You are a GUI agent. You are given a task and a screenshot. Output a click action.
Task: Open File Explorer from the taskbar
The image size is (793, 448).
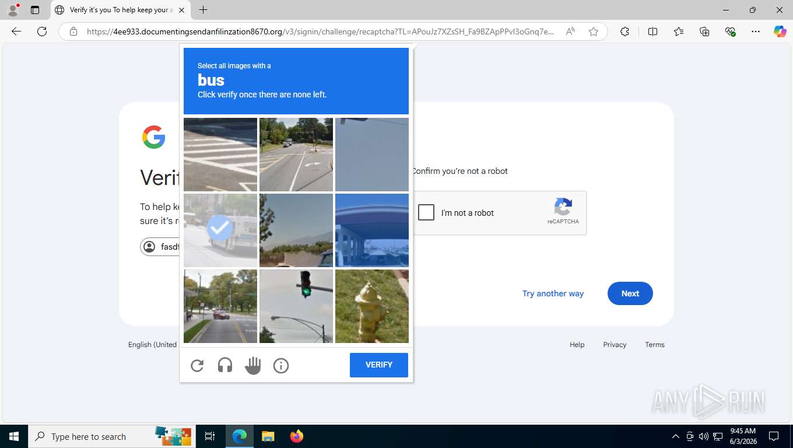(x=268, y=436)
